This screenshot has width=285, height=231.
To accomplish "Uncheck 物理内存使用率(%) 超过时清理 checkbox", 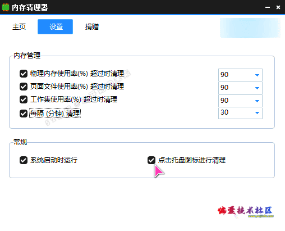I will [24, 74].
